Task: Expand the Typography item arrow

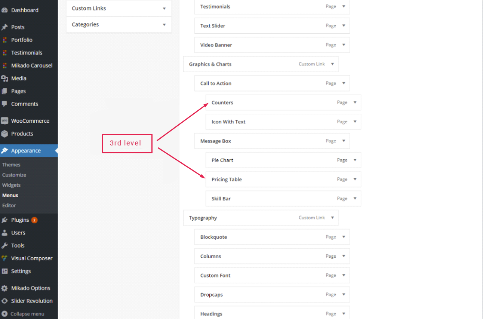Action: point(332,218)
